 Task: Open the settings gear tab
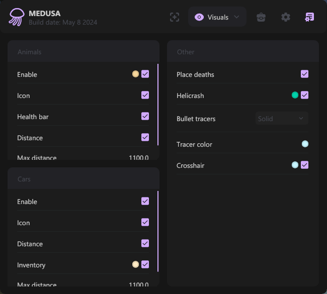(286, 17)
